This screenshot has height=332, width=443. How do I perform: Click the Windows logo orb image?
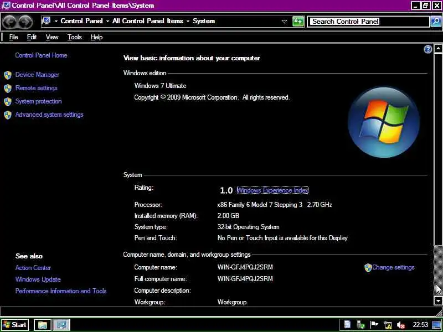tap(384, 122)
